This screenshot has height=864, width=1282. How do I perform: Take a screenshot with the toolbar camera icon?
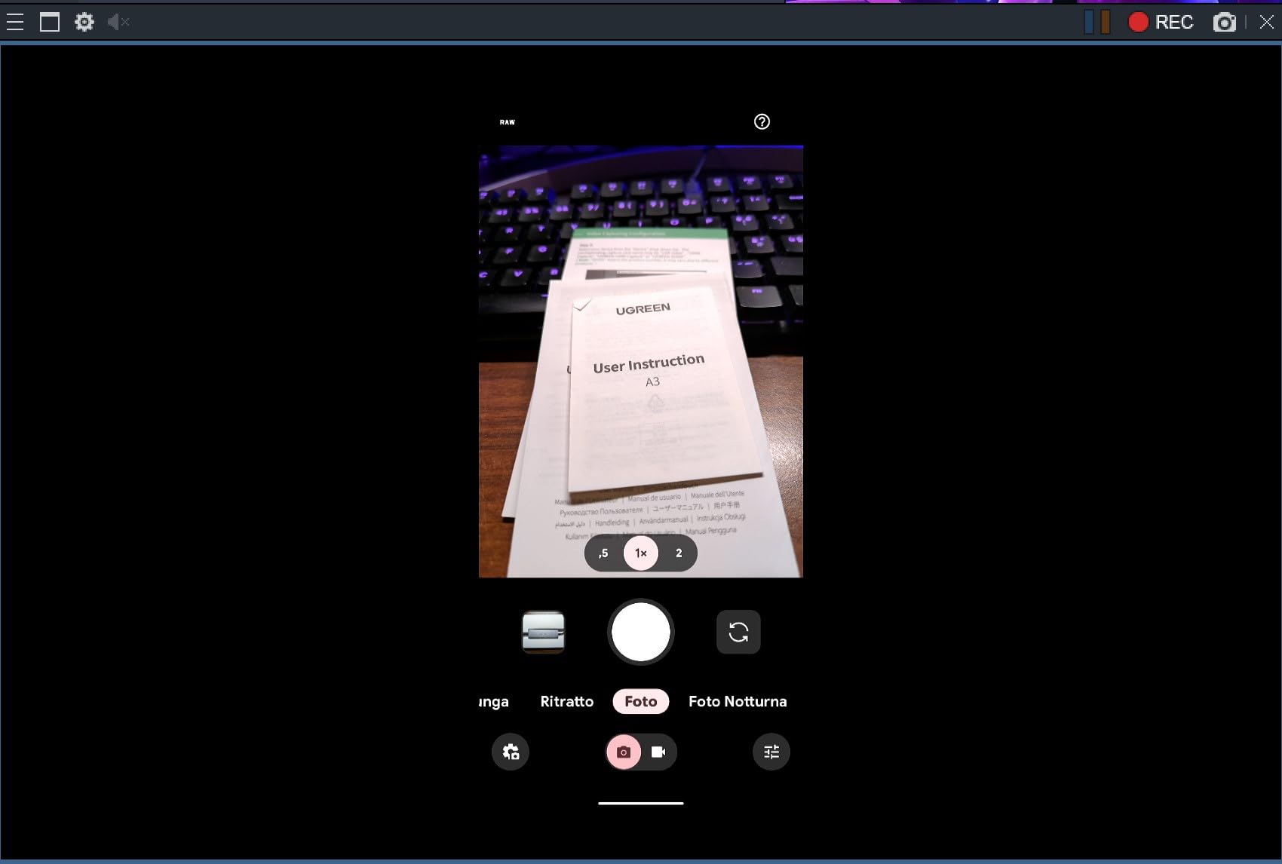tap(1225, 23)
